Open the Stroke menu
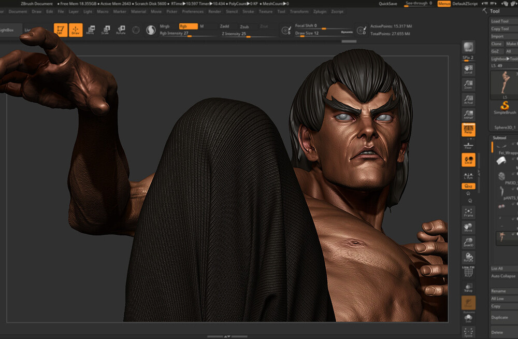This screenshot has width=518, height=339. (x=248, y=11)
